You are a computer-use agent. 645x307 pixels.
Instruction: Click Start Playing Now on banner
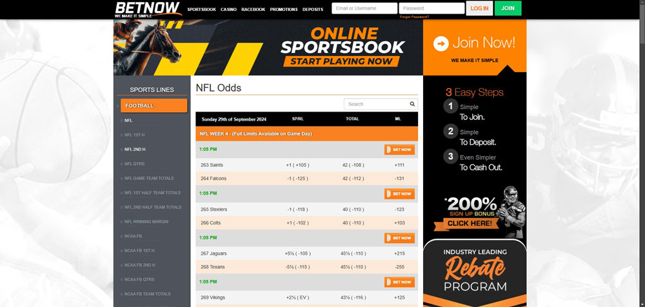pos(341,61)
